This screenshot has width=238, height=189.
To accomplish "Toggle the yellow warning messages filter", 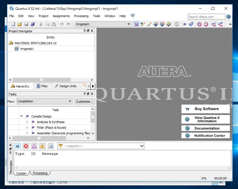I will [42, 146].
